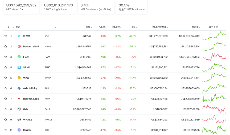Viewport: 230px width, 135px height.
Task: Open the RedFOX Labs coin page
Action: point(31,99)
